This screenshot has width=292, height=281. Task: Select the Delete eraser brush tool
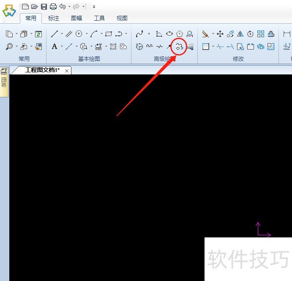point(205,34)
